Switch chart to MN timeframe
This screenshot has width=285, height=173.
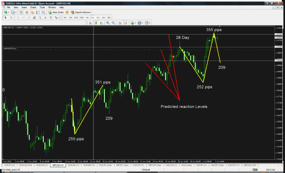click(109, 18)
